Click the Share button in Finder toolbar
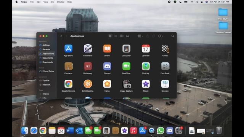 coord(148,36)
